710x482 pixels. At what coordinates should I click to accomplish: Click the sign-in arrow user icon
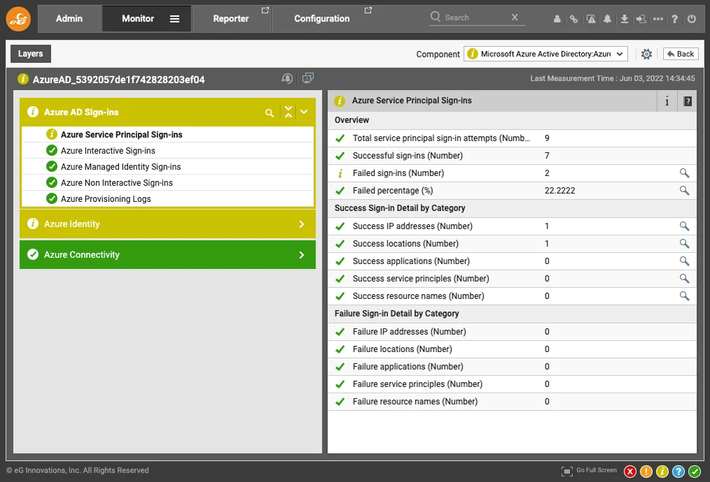coord(641,19)
